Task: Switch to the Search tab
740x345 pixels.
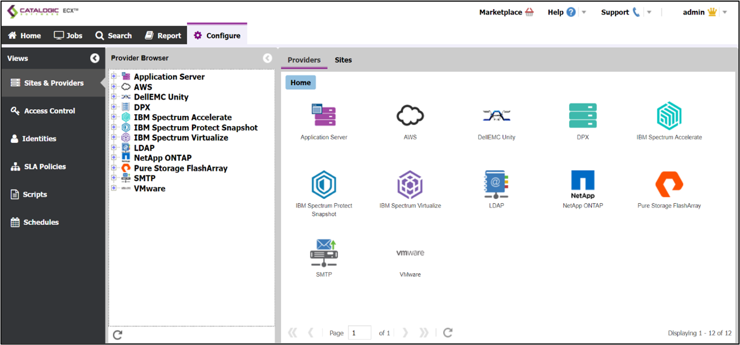Action: click(113, 35)
